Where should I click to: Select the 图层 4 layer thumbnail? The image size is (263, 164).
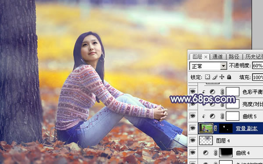click(206, 140)
